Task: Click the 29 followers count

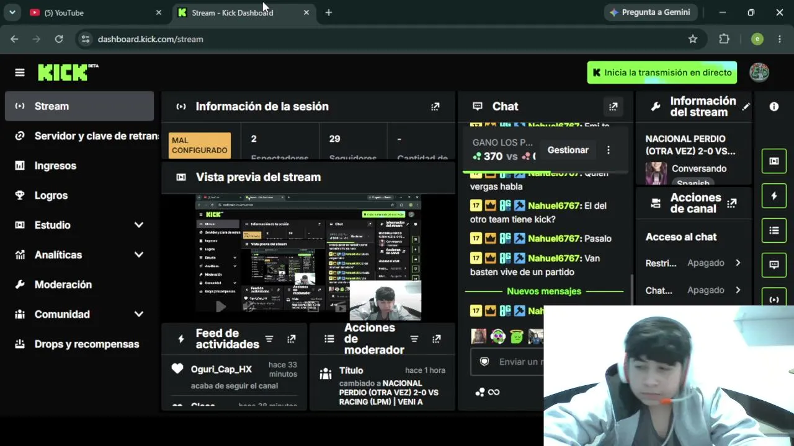Action: pyautogui.click(x=334, y=139)
